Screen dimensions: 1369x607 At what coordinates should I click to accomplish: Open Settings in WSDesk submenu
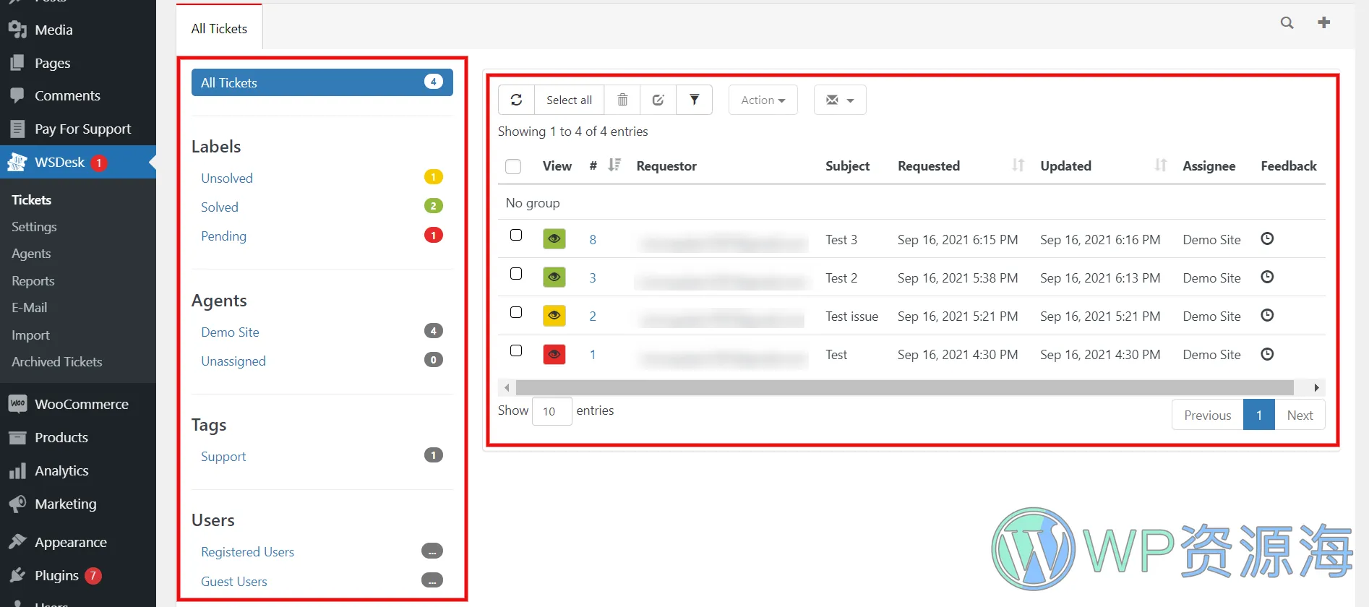(x=34, y=227)
